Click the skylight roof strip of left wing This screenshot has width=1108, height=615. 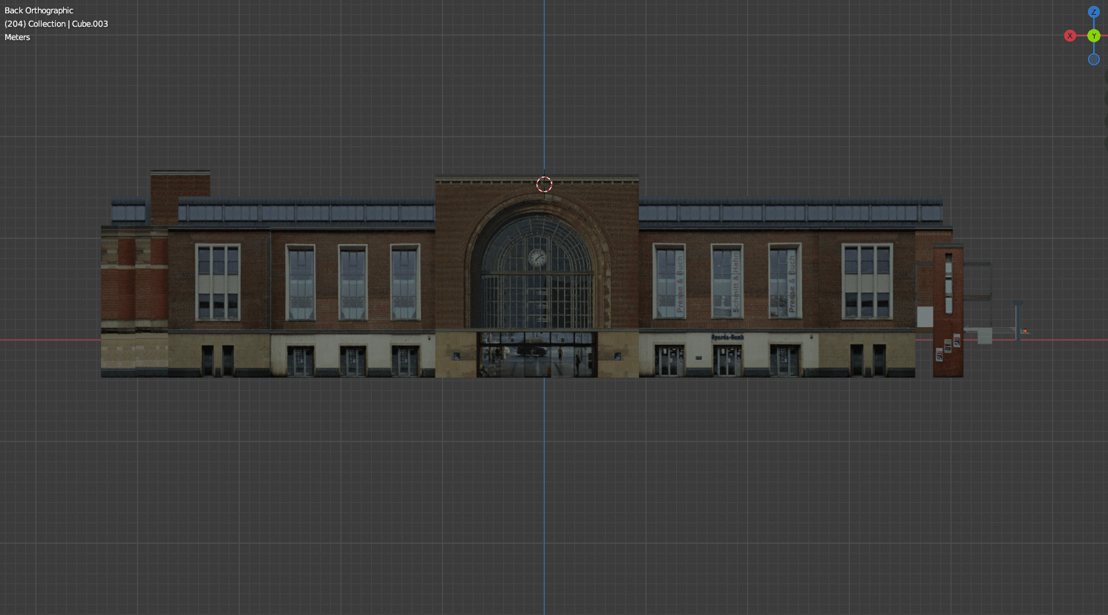point(306,213)
